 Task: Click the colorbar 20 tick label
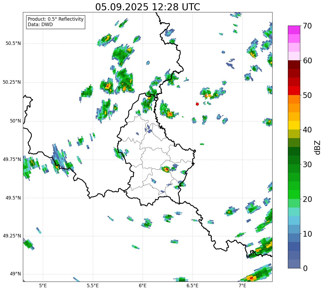[307, 199]
